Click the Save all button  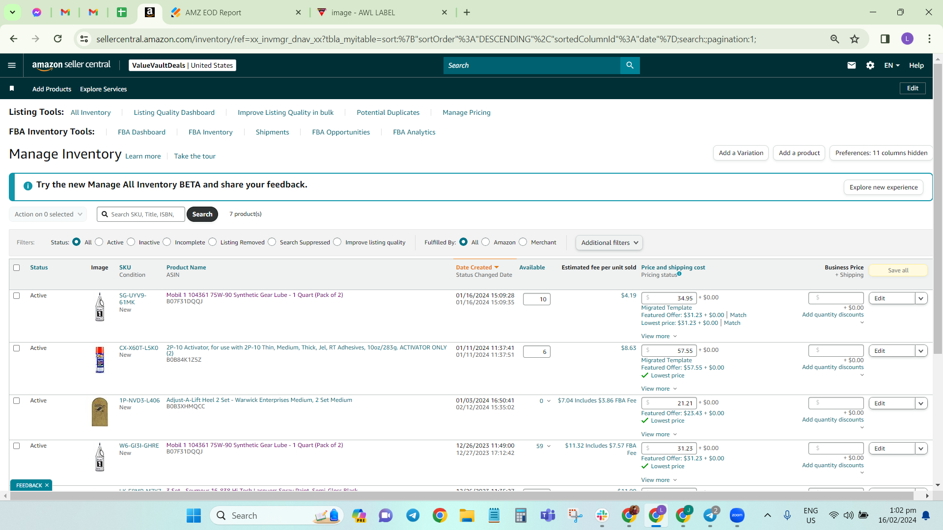[x=898, y=270]
